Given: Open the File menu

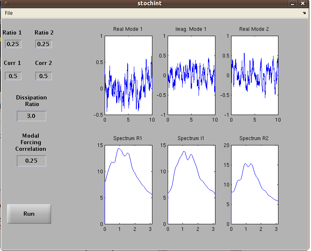Looking at the screenshot, I should pos(9,13).
